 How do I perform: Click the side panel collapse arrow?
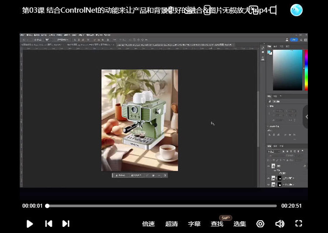tap(306, 117)
